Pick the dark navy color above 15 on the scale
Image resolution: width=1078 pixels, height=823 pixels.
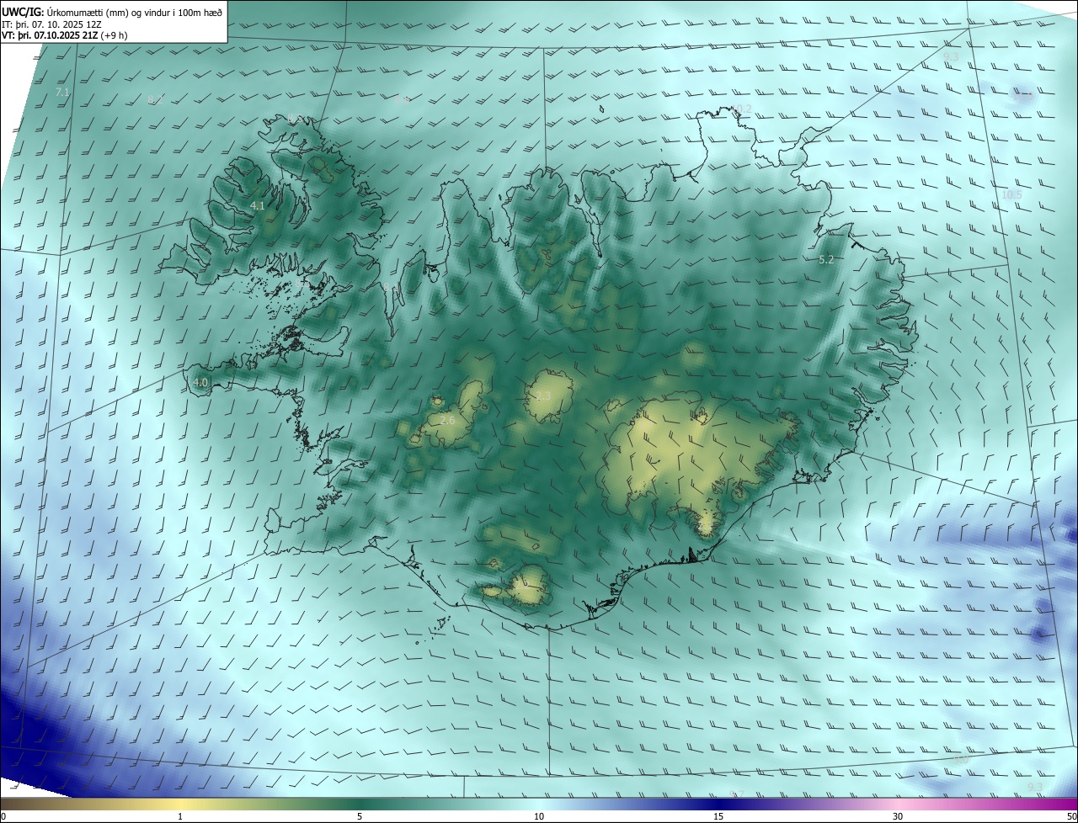point(718,804)
